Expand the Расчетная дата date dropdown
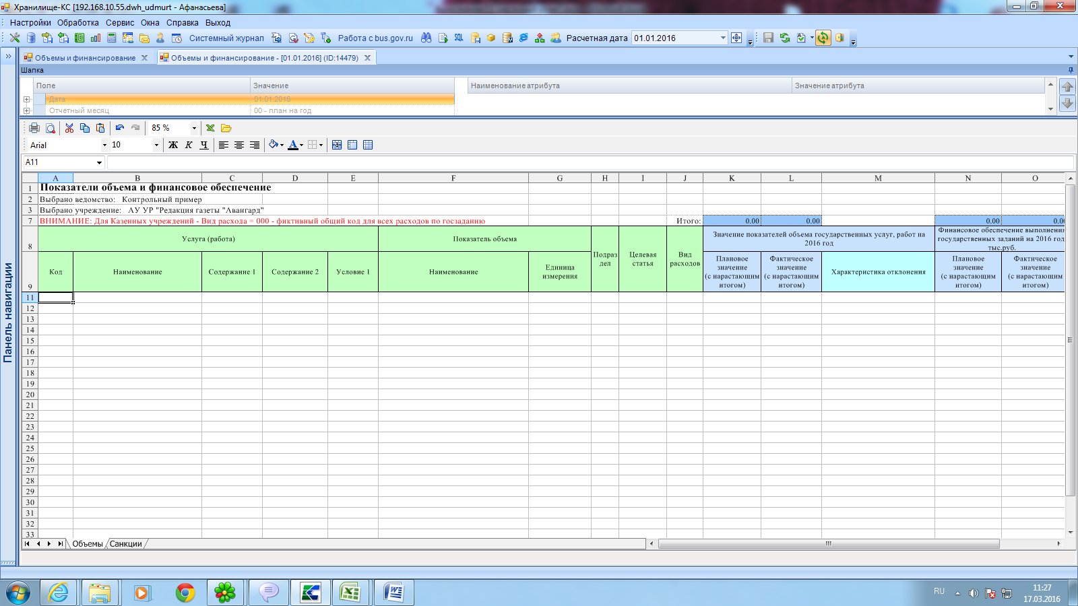The image size is (1078, 606). [723, 38]
